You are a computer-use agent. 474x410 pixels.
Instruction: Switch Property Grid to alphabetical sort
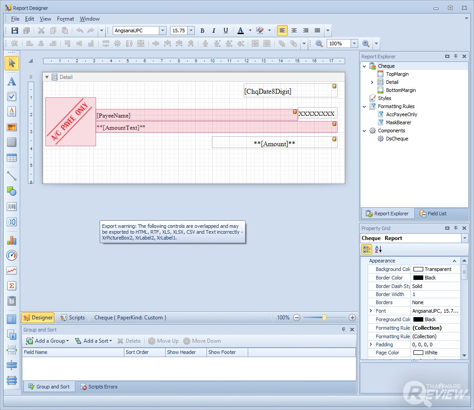click(x=378, y=249)
